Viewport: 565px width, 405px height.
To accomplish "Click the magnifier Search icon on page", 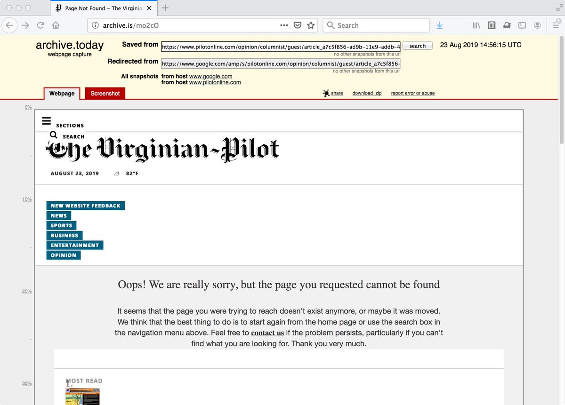I will [54, 134].
